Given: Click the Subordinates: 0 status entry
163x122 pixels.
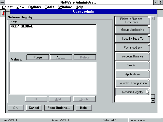Looking at the screenshot, I should pyautogui.click(x=144, y=120).
